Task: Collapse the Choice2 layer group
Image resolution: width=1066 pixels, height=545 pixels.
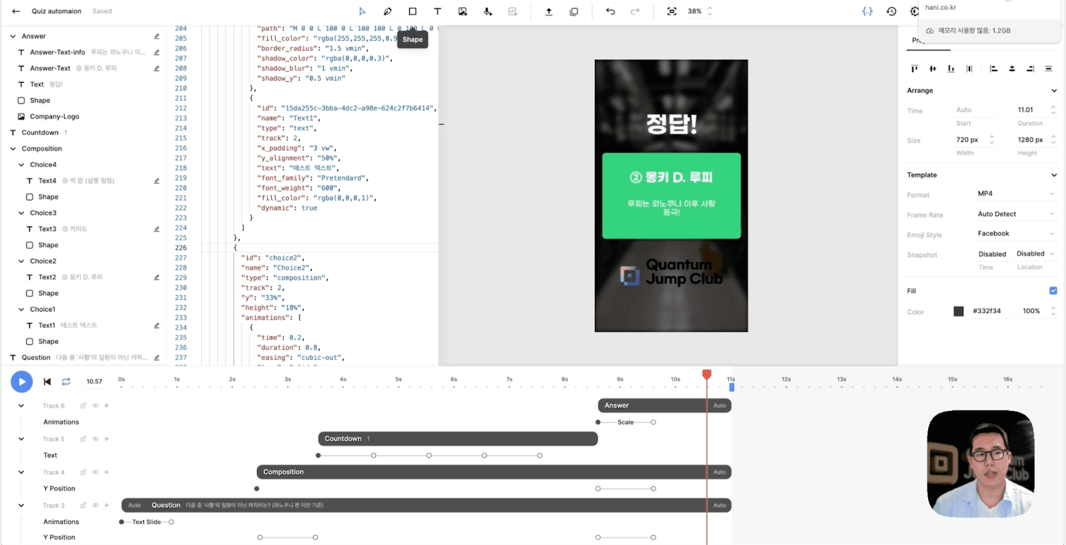Action: pyautogui.click(x=21, y=261)
